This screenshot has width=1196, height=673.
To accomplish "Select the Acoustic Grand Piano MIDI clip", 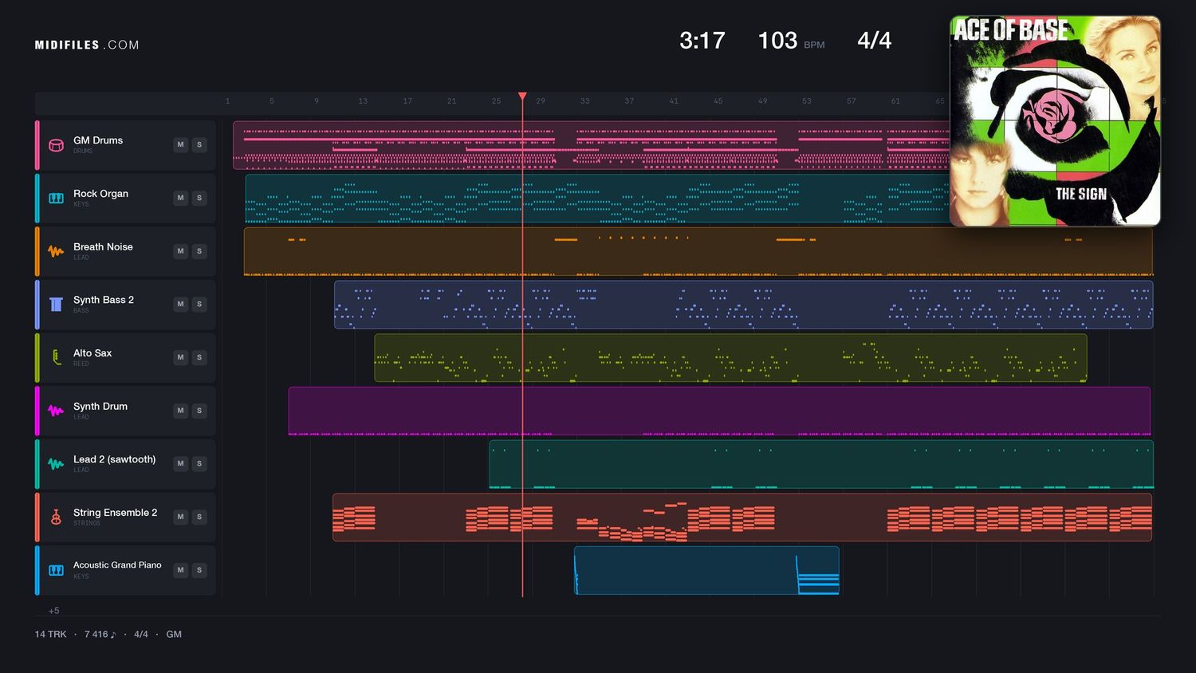I will tap(706, 570).
